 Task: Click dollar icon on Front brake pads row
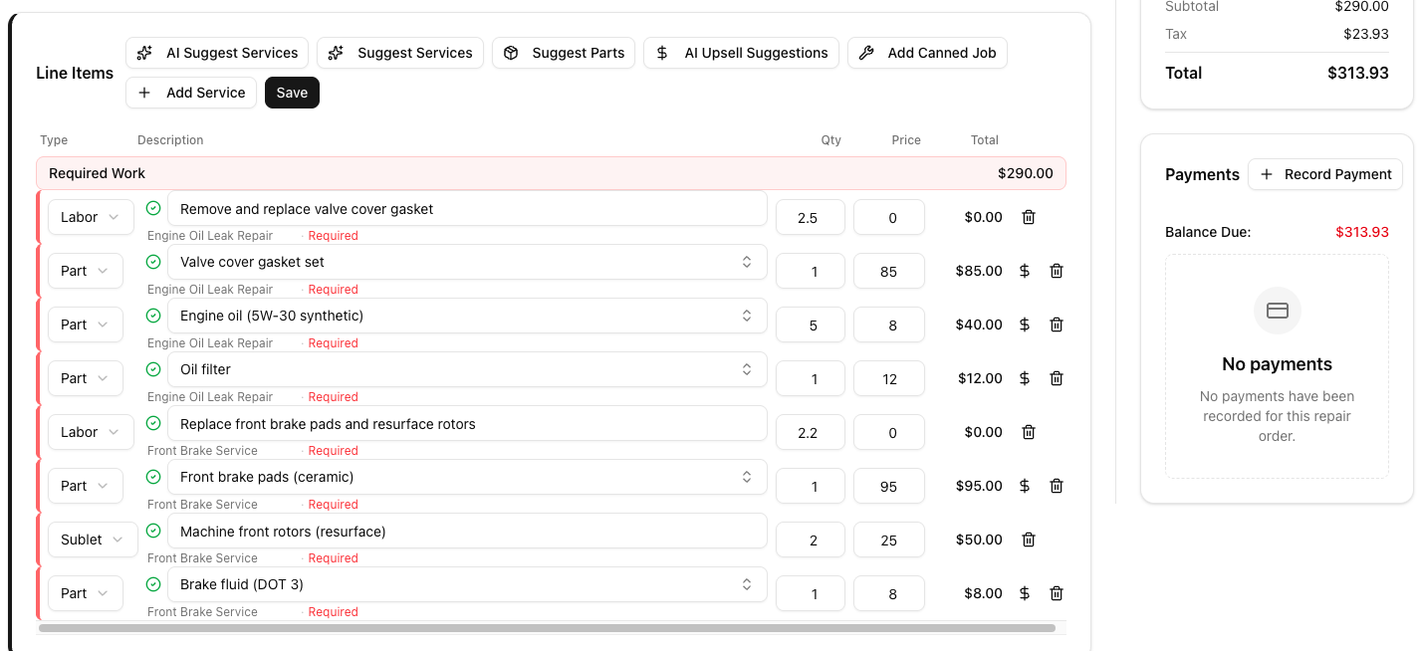1025,486
